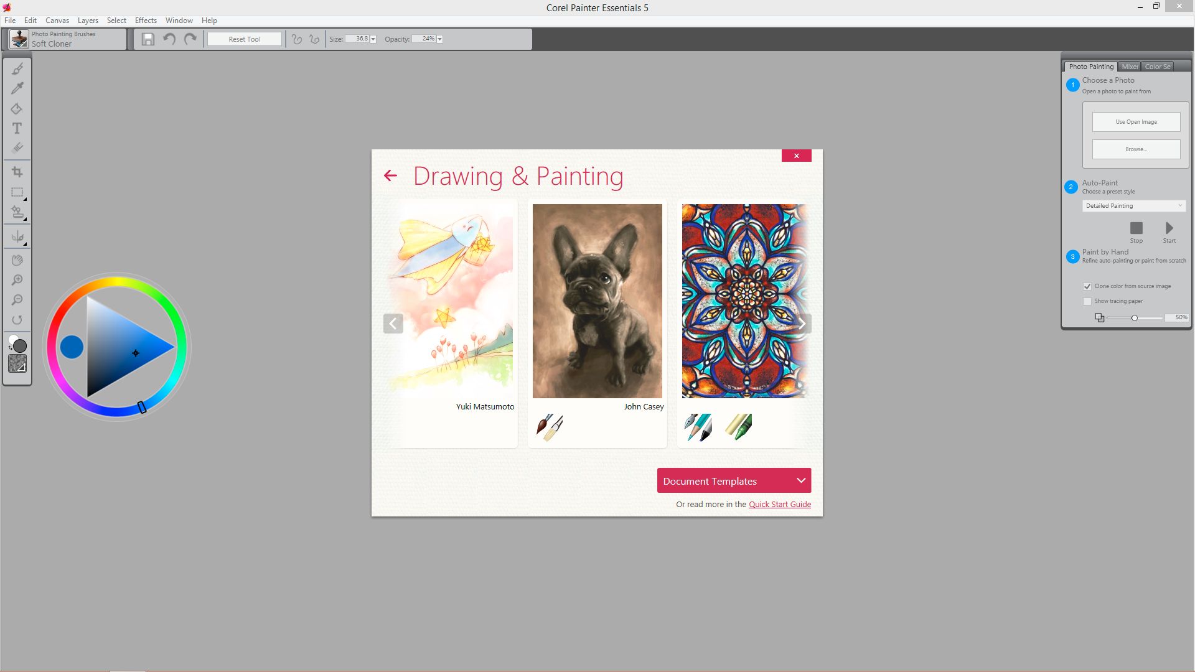Image resolution: width=1195 pixels, height=672 pixels.
Task: Click the Save disk icon
Action: [x=148, y=39]
